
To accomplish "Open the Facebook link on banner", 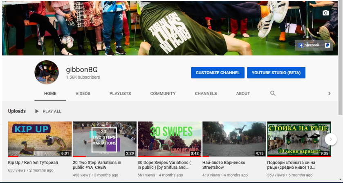I will click(309, 45).
